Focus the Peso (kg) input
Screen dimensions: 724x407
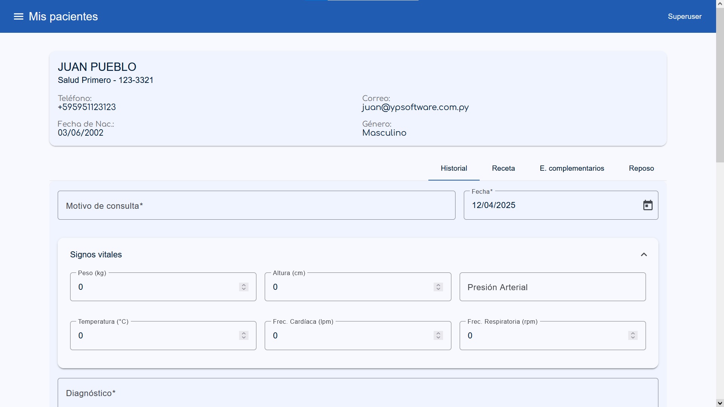click(x=163, y=287)
